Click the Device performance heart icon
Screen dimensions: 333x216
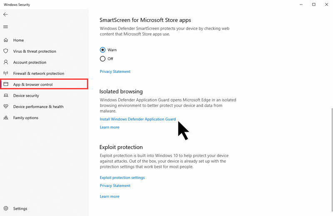point(6,106)
